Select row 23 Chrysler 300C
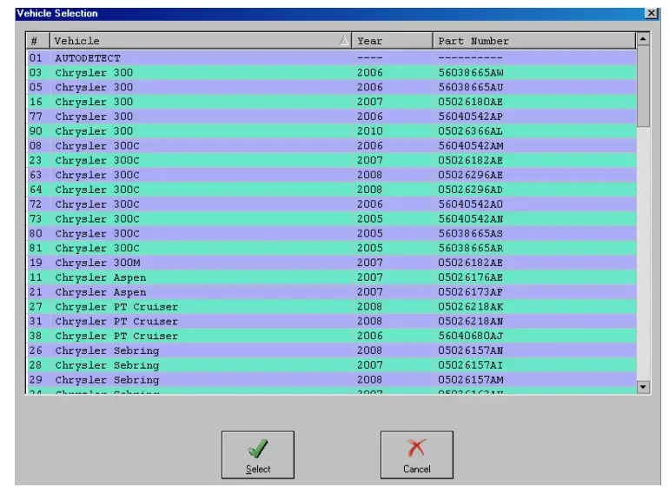 tap(331, 160)
